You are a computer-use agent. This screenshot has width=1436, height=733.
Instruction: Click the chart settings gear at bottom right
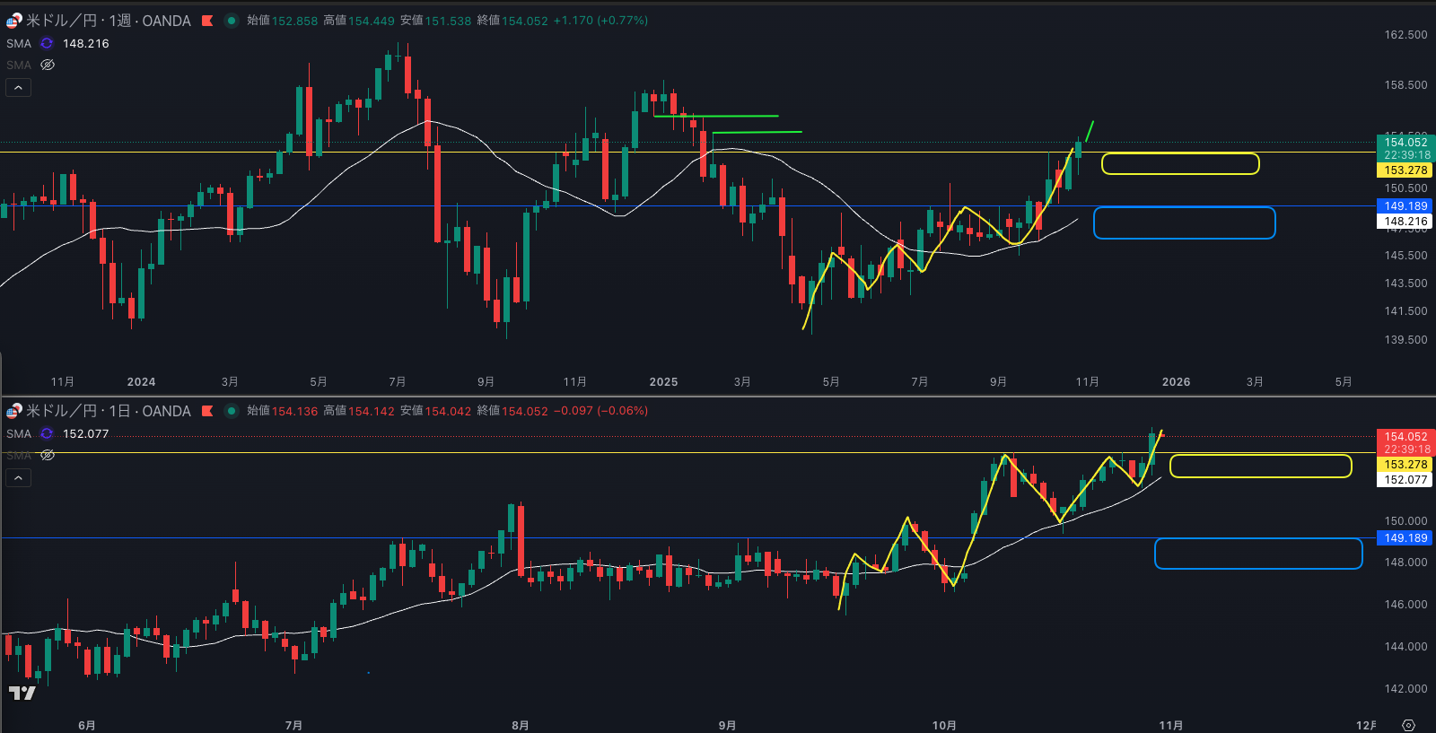coord(1408,725)
